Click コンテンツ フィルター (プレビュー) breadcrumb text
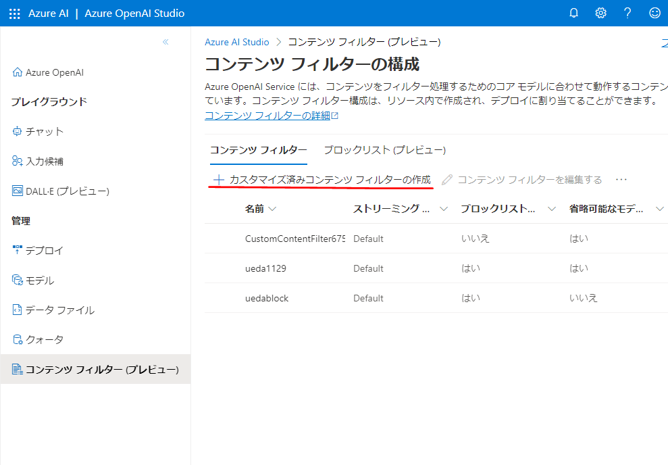Viewport: 668px width, 465px height. click(x=364, y=42)
